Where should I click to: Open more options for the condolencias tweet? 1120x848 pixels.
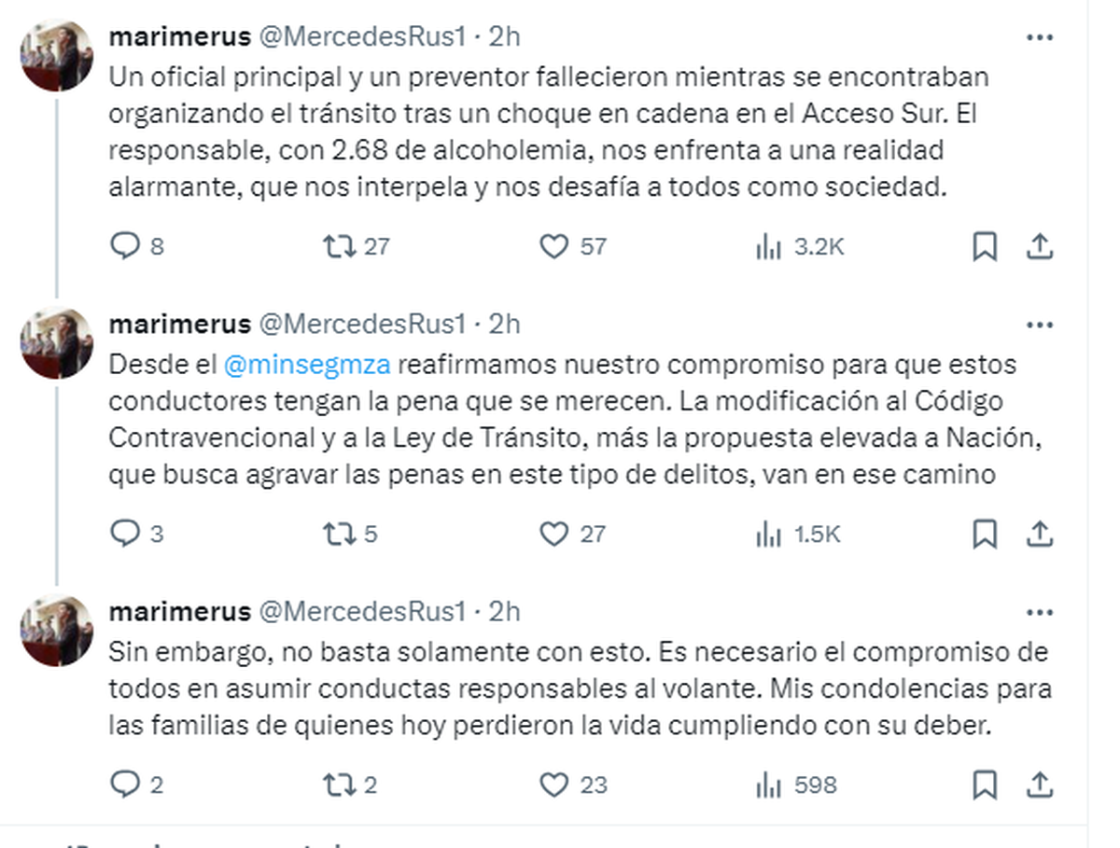pyautogui.click(x=1040, y=612)
